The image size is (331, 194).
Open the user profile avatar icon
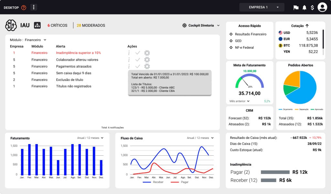point(322,7)
